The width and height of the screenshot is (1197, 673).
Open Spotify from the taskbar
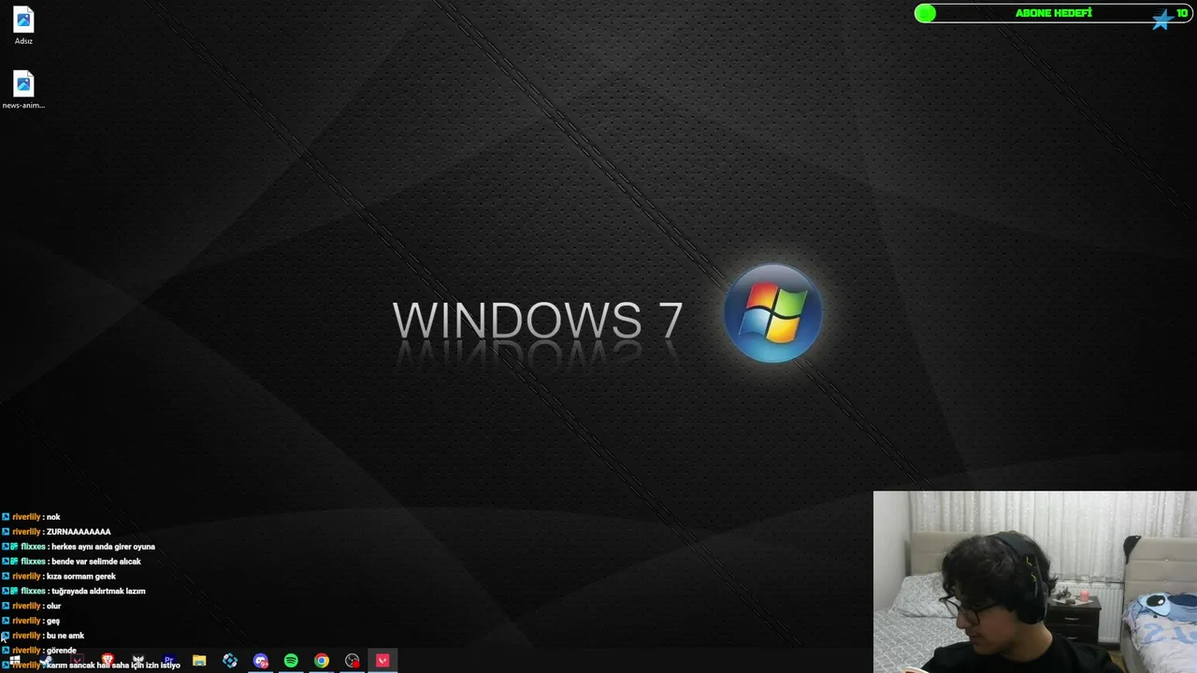tap(291, 660)
